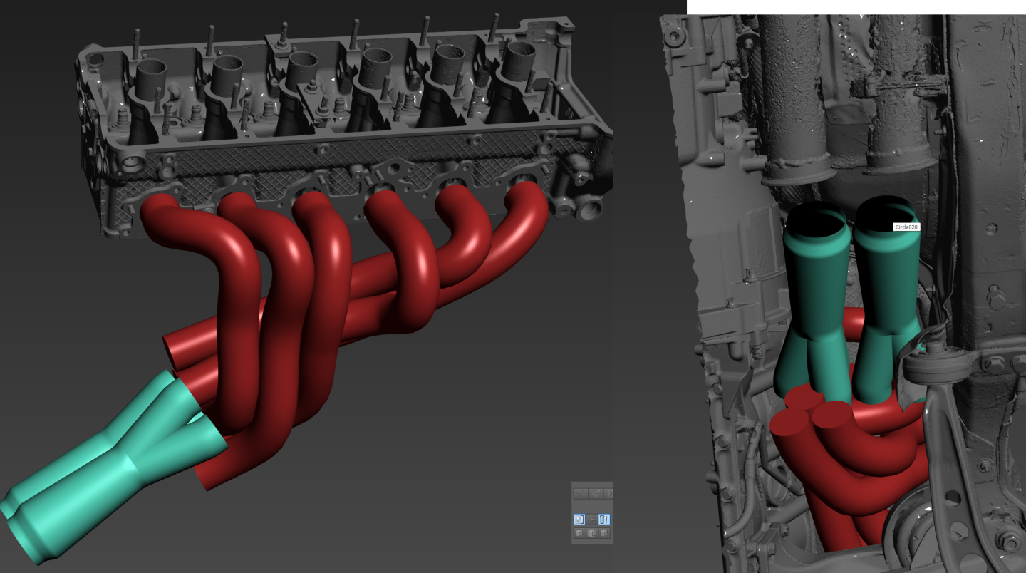The width and height of the screenshot is (1026, 573).
Task: Toggle the highlighted light bulb button
Action: tap(579, 520)
